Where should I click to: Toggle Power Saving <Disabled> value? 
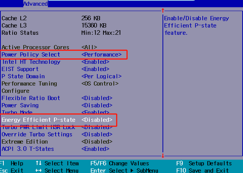click(x=97, y=106)
